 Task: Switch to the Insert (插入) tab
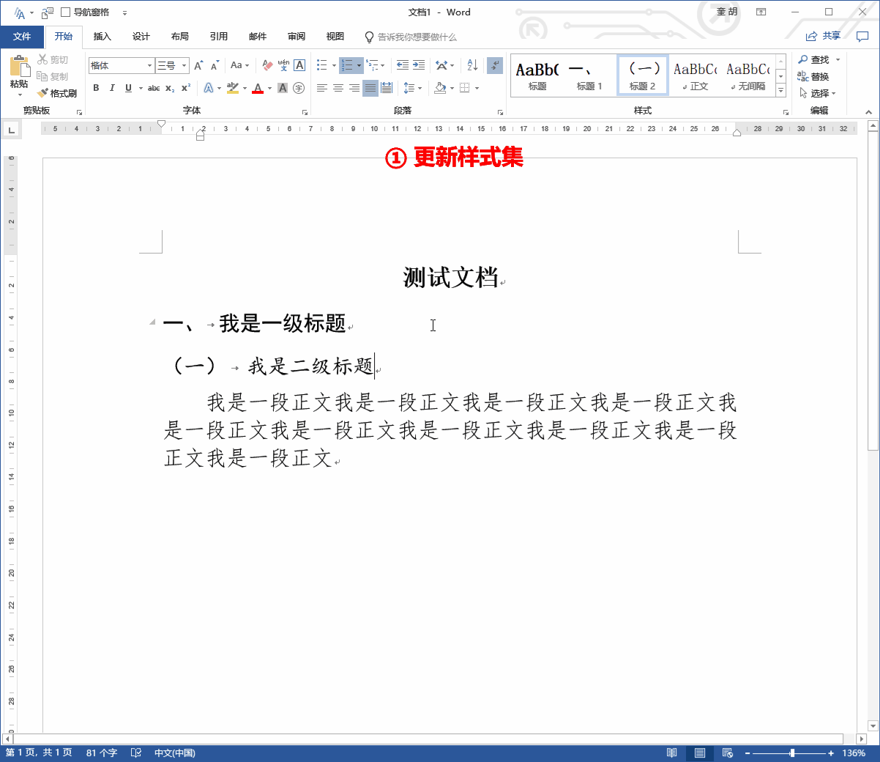102,37
